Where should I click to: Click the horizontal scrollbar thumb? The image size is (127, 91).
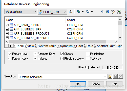tap(57, 41)
